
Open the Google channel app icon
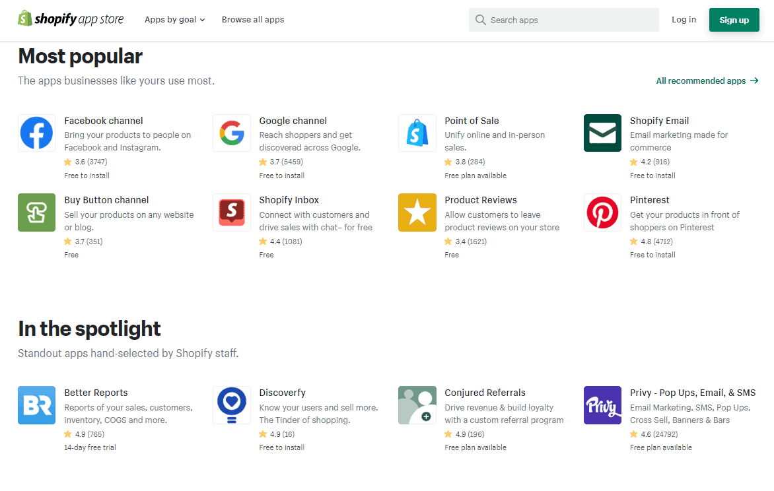point(232,133)
